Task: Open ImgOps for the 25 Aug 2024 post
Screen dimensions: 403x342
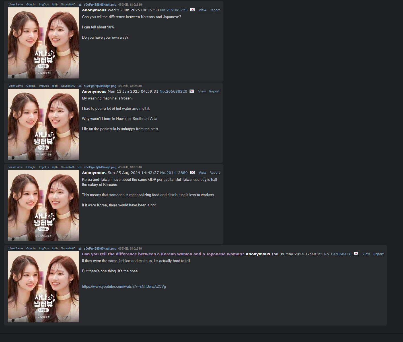Action: (x=44, y=167)
